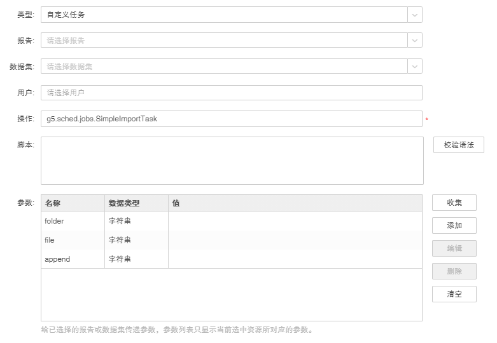
Task: Click the 请选择用户 input field
Action: click(x=231, y=93)
